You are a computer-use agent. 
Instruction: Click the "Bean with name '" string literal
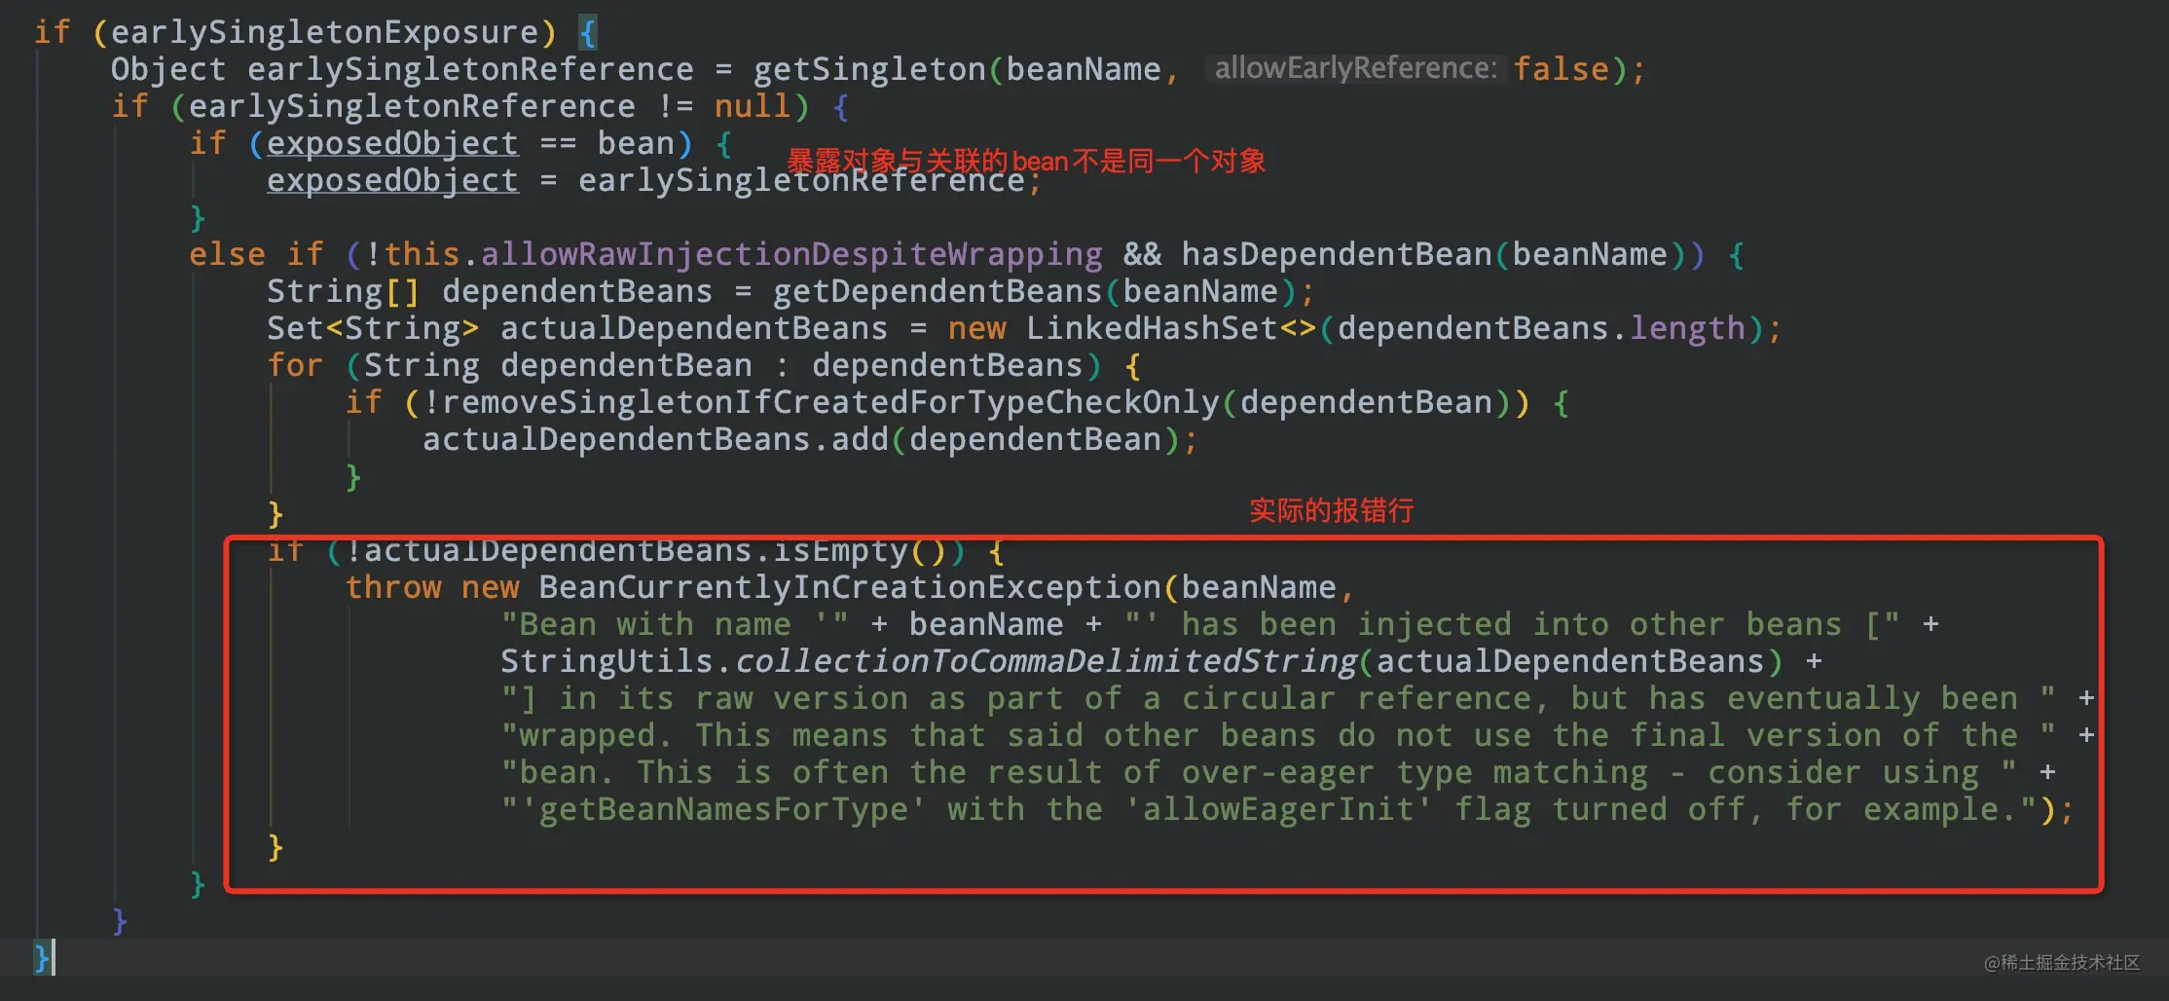coord(675,624)
